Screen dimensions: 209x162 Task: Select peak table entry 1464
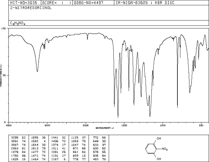pos(35,159)
